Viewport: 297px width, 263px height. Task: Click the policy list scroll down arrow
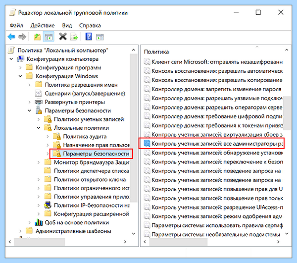(287, 234)
